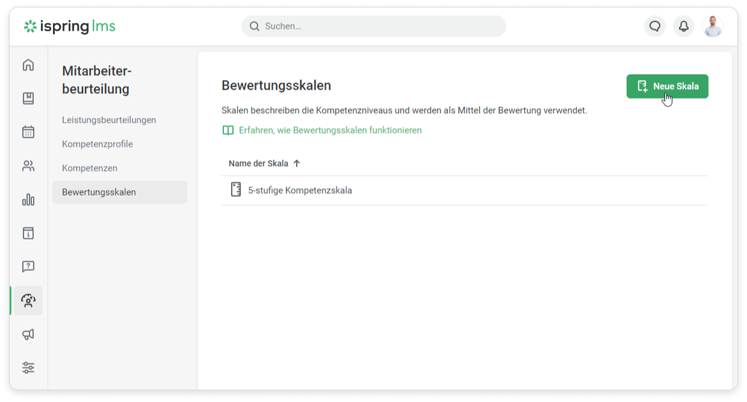
Task: Open the info window sidebar icon
Action: pyautogui.click(x=28, y=233)
